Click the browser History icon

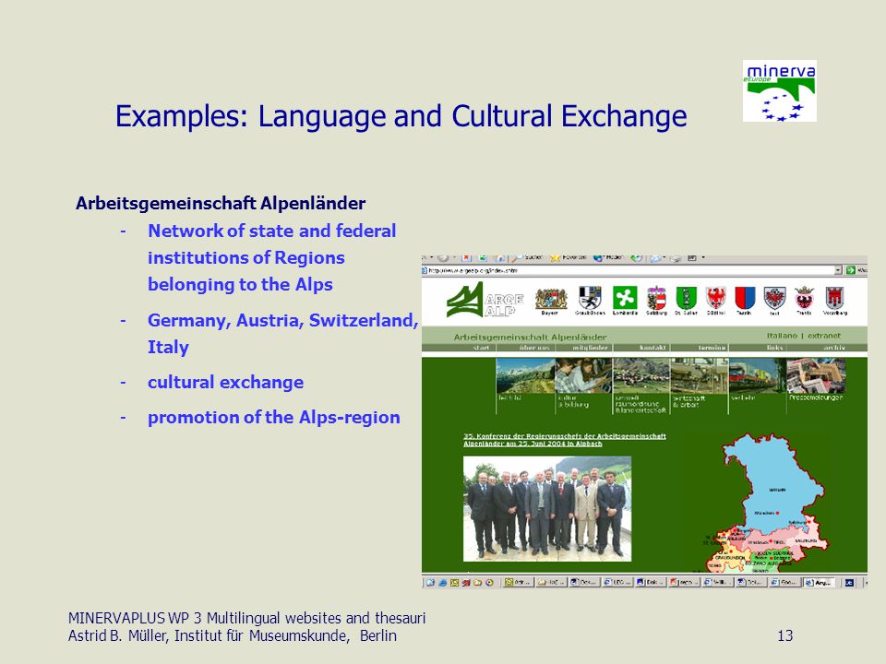pyautogui.click(x=636, y=258)
